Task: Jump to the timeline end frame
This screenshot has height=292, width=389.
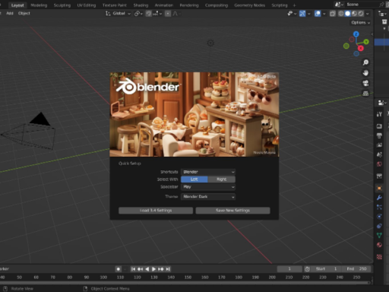Action: pos(168,269)
